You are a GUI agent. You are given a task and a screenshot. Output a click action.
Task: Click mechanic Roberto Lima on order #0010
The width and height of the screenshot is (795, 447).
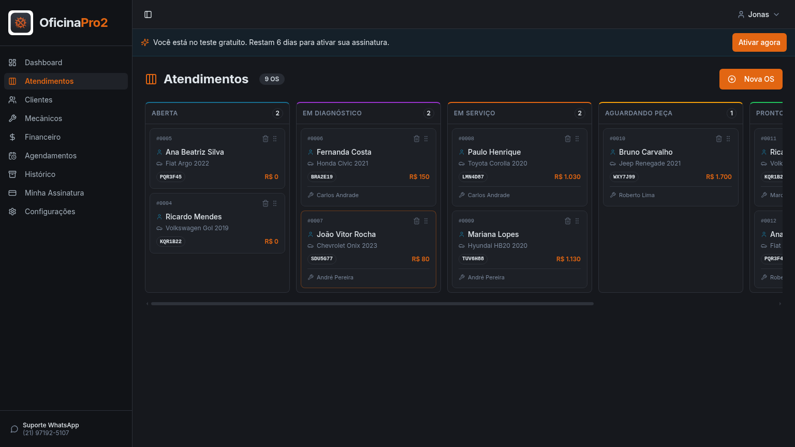click(637, 195)
